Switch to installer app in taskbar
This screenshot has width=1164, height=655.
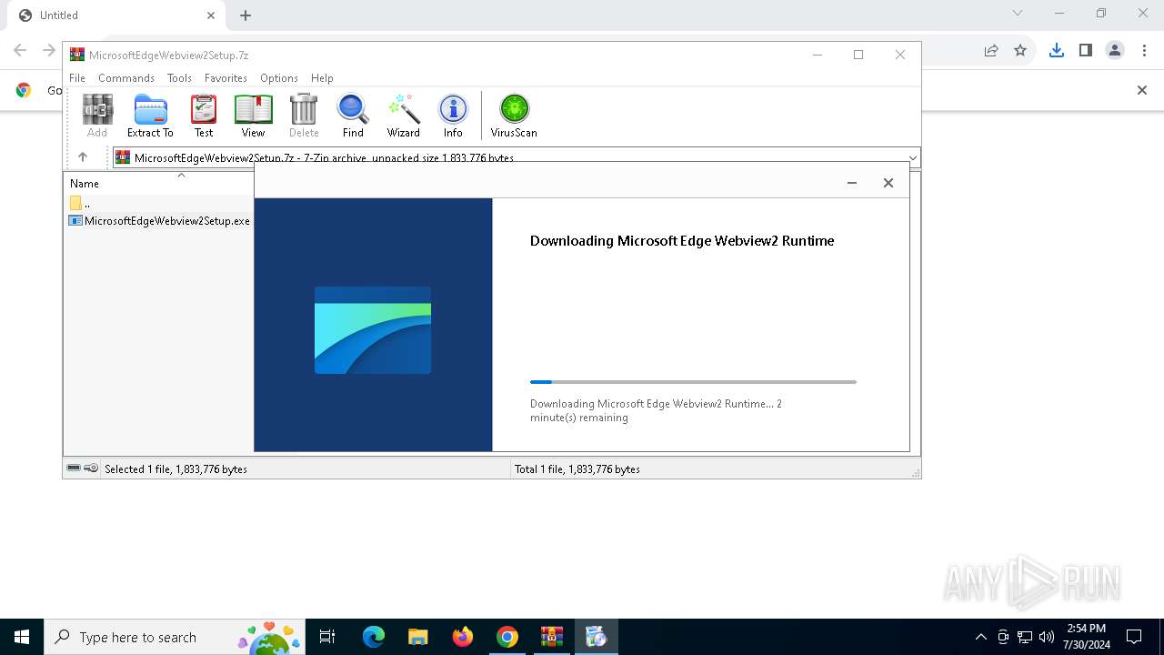(x=597, y=637)
